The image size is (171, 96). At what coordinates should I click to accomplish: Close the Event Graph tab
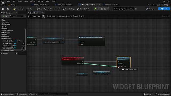point(43,13)
